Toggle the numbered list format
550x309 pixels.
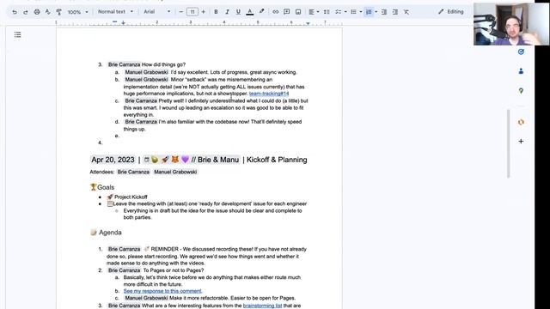point(369,12)
